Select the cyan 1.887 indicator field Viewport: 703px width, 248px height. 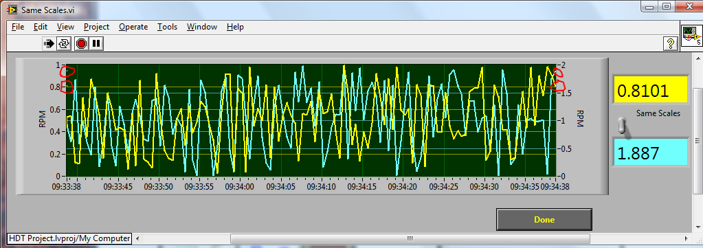tap(650, 153)
